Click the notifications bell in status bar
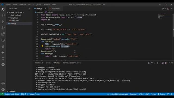Image resolution: width=174 pixels, height=98 pixels. click(x=172, y=94)
